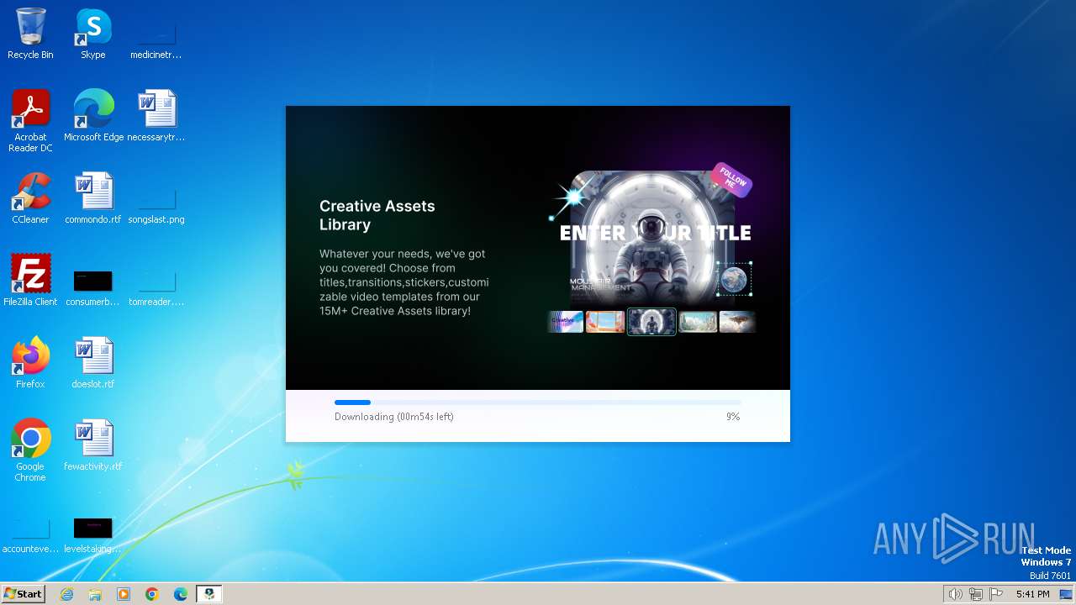Open Edge from the taskbar
Viewport: 1076px width, 605px height.
[181, 594]
